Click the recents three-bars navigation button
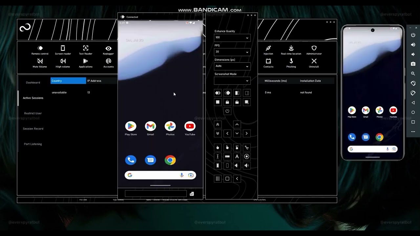This screenshot has width=420, height=236. (218, 179)
